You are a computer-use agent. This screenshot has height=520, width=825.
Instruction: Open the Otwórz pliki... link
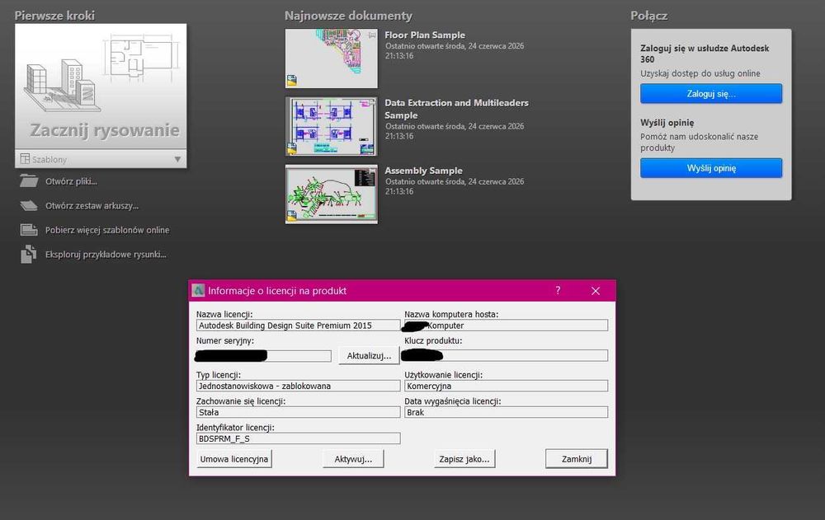tap(71, 181)
